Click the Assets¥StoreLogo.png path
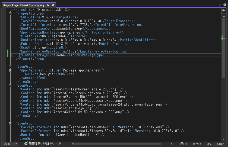Image resolution: width=228 pixels, height=147 pixels. tap(72, 108)
